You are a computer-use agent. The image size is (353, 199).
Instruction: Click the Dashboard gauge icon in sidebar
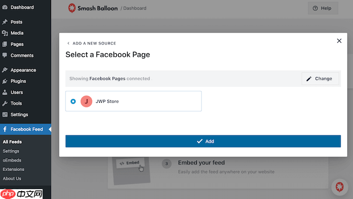5,7
